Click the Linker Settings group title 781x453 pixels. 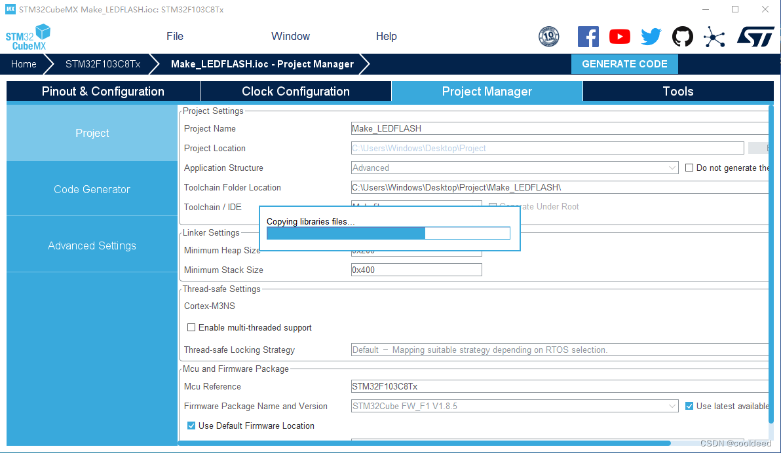point(211,232)
